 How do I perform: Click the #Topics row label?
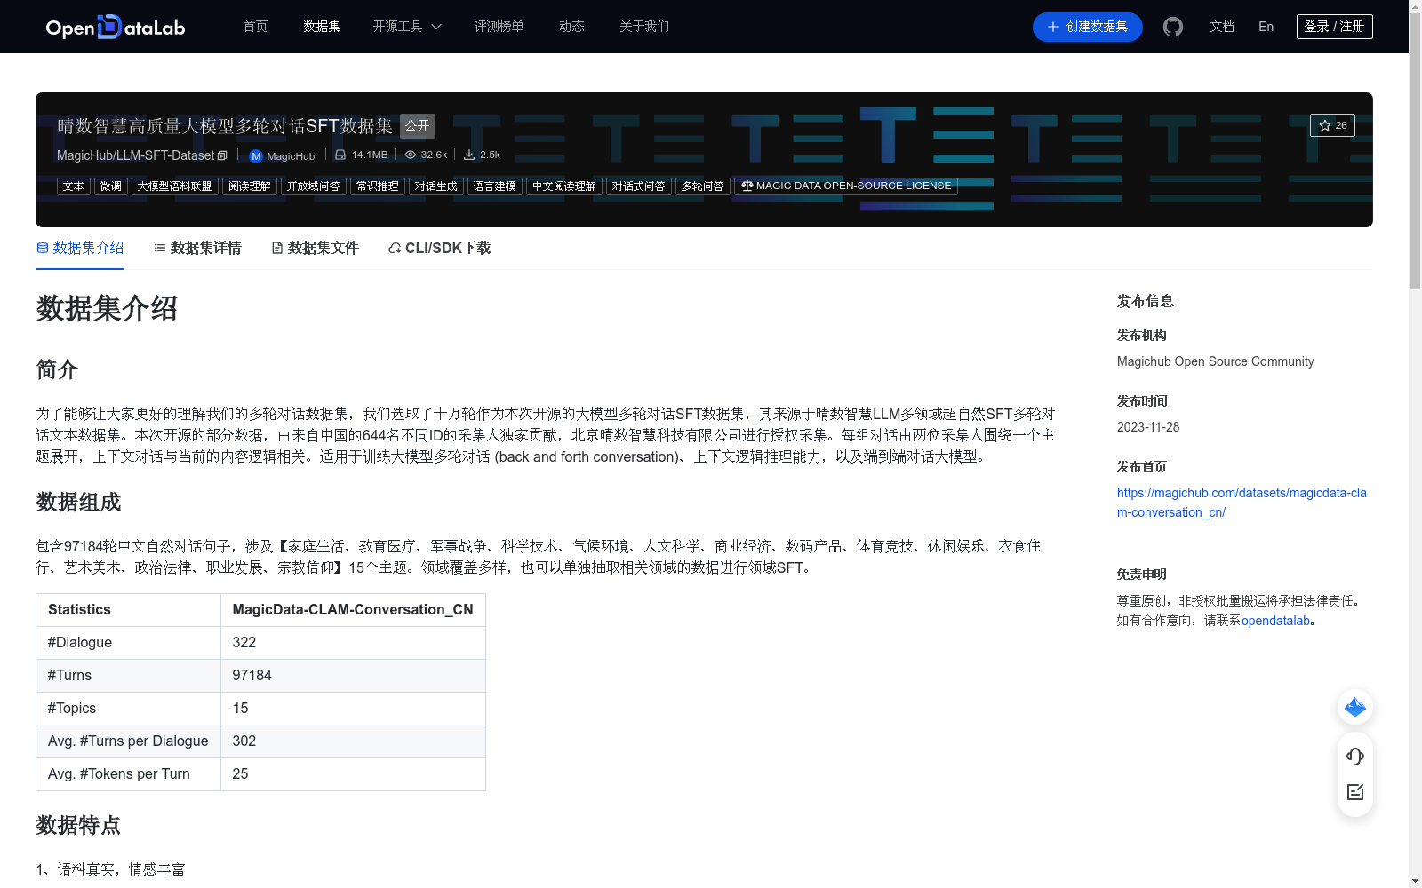click(128, 709)
